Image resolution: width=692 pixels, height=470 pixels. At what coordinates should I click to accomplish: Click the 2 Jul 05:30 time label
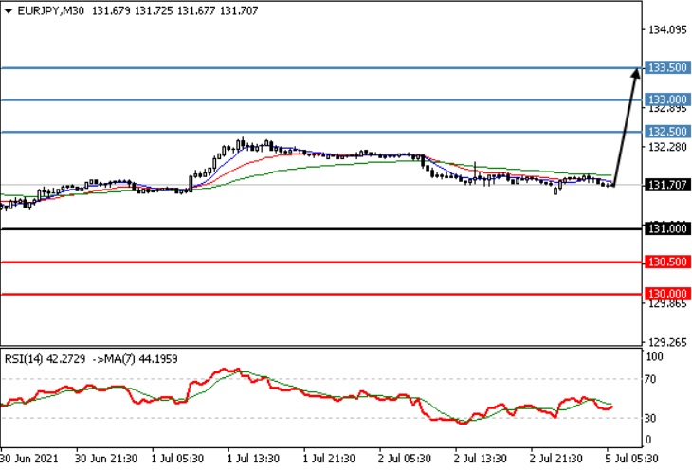pyautogui.click(x=405, y=459)
